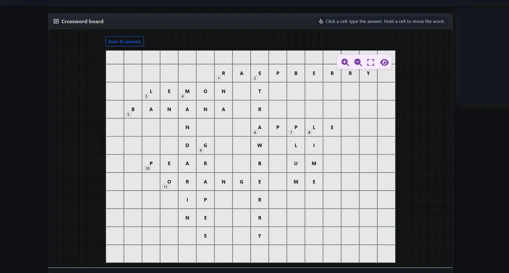509x273 pixels.
Task: Click the P in RASPBERRY
Action: (278, 73)
